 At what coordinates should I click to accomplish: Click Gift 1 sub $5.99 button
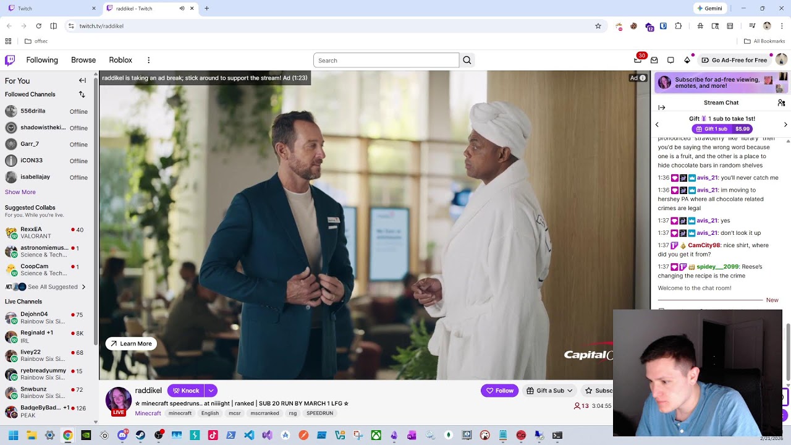[x=722, y=129]
